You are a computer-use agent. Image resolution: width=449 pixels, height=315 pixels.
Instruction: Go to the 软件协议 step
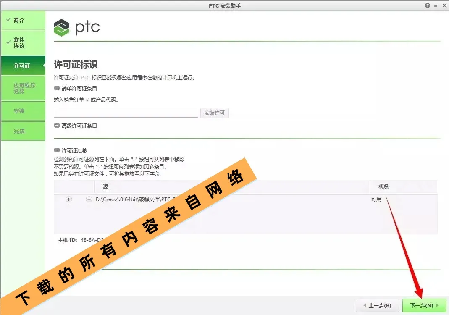23,43
